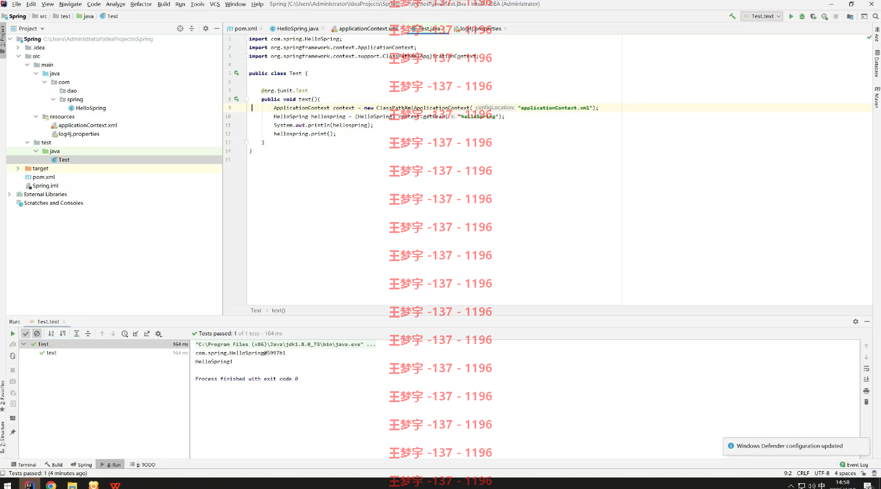Run with Coverage from the top toolbar
This screenshot has width=881, height=489.
[813, 16]
